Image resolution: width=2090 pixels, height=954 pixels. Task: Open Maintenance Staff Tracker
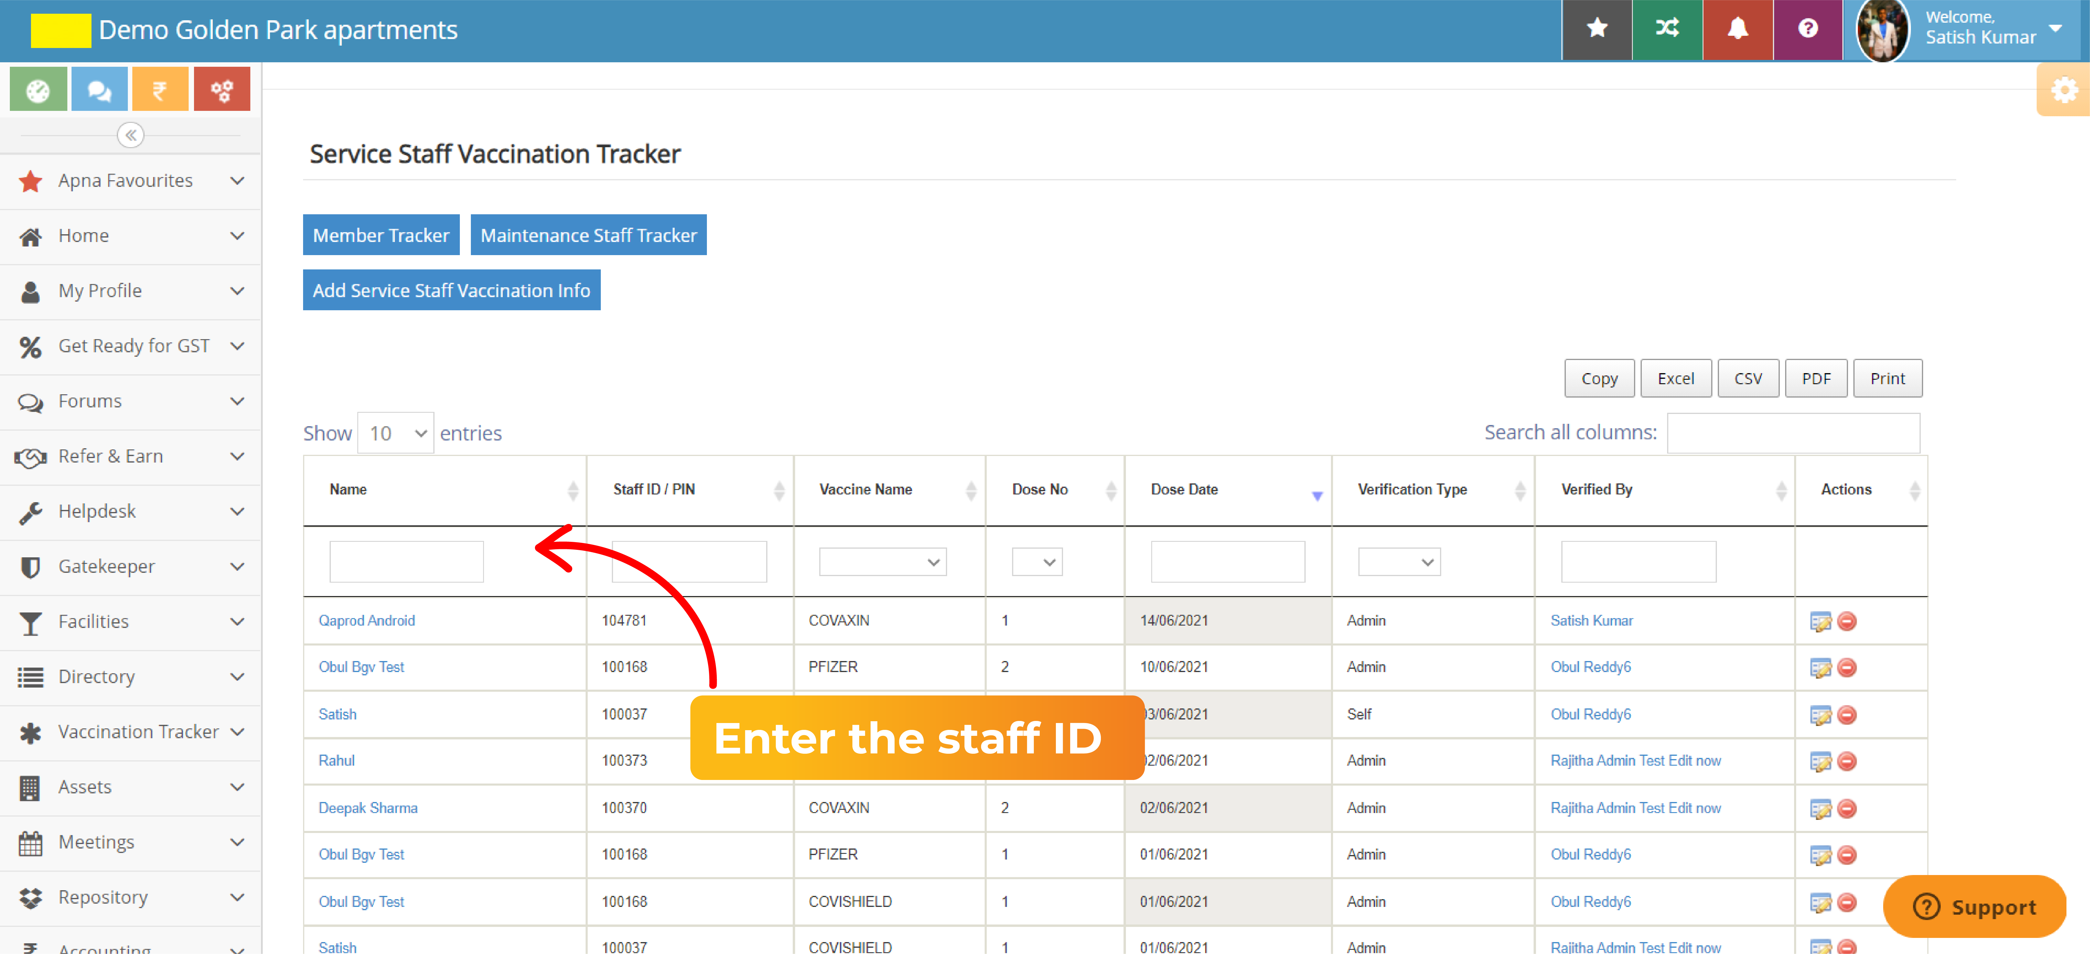tap(588, 235)
